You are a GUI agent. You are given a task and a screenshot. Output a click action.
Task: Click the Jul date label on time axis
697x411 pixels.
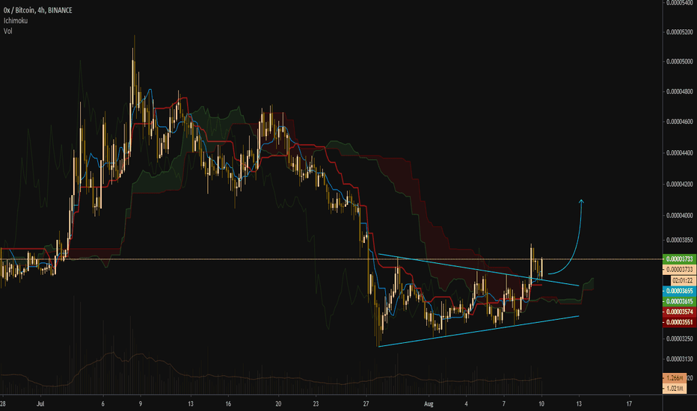[x=40, y=404]
